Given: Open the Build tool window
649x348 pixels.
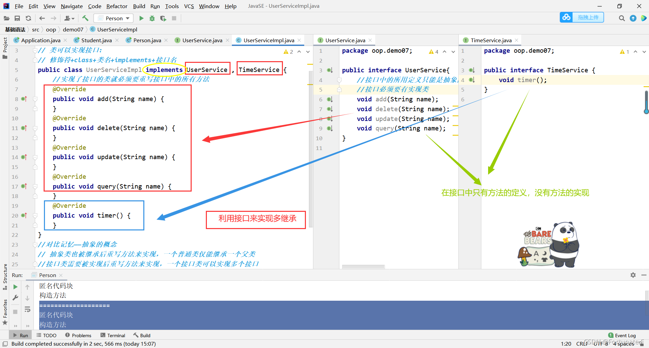Looking at the screenshot, I should [x=142, y=335].
